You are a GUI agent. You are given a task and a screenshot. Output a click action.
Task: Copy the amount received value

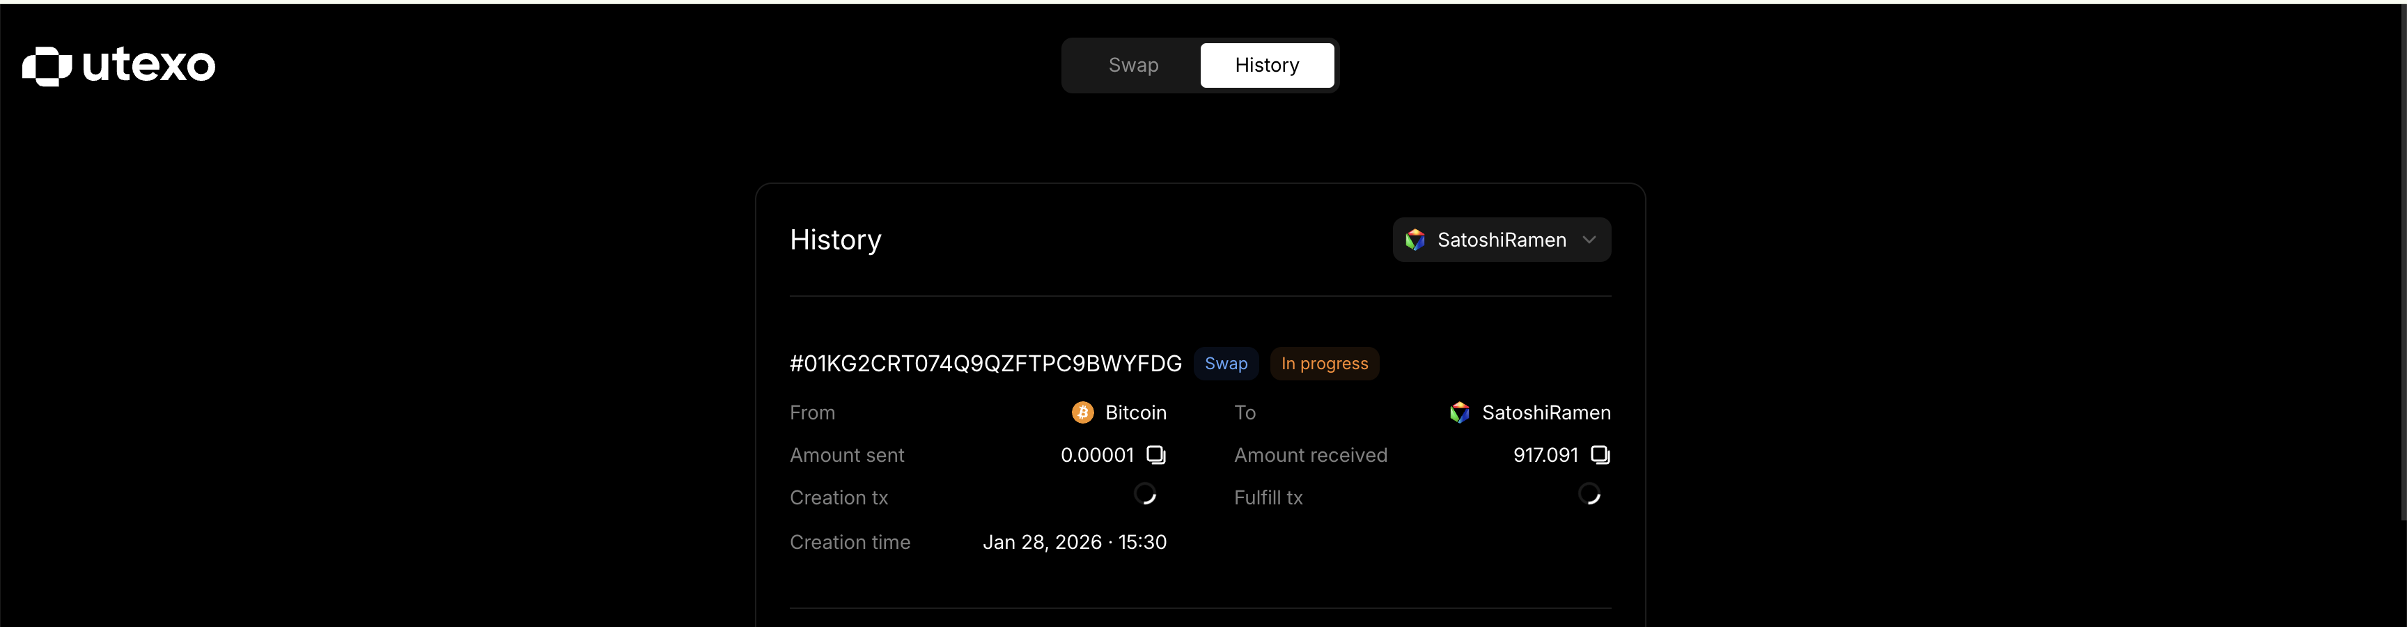click(x=1600, y=455)
